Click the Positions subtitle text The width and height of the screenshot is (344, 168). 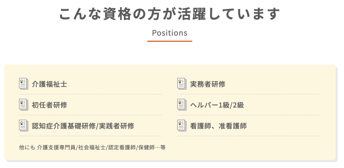[x=170, y=33]
